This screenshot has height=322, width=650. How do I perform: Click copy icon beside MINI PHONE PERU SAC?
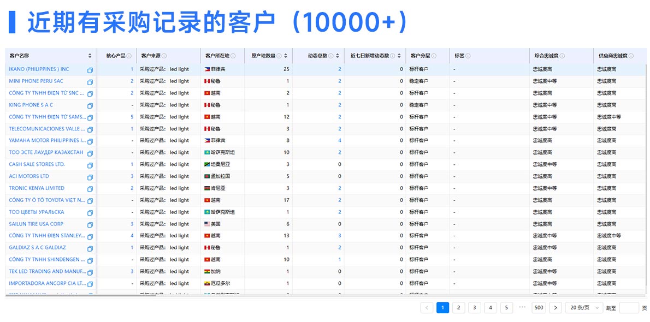click(90, 82)
